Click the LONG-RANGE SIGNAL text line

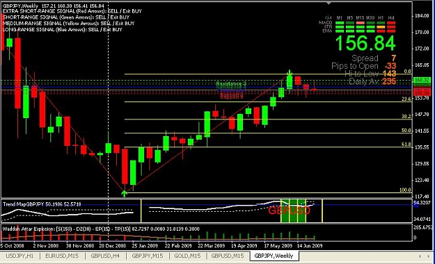click(x=62, y=29)
